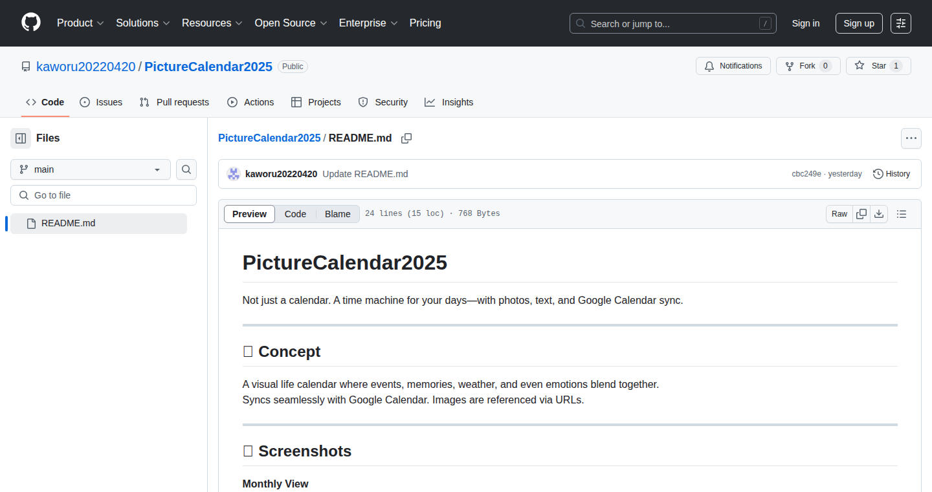Open the more file actions menu
932x492 pixels.
click(x=911, y=138)
